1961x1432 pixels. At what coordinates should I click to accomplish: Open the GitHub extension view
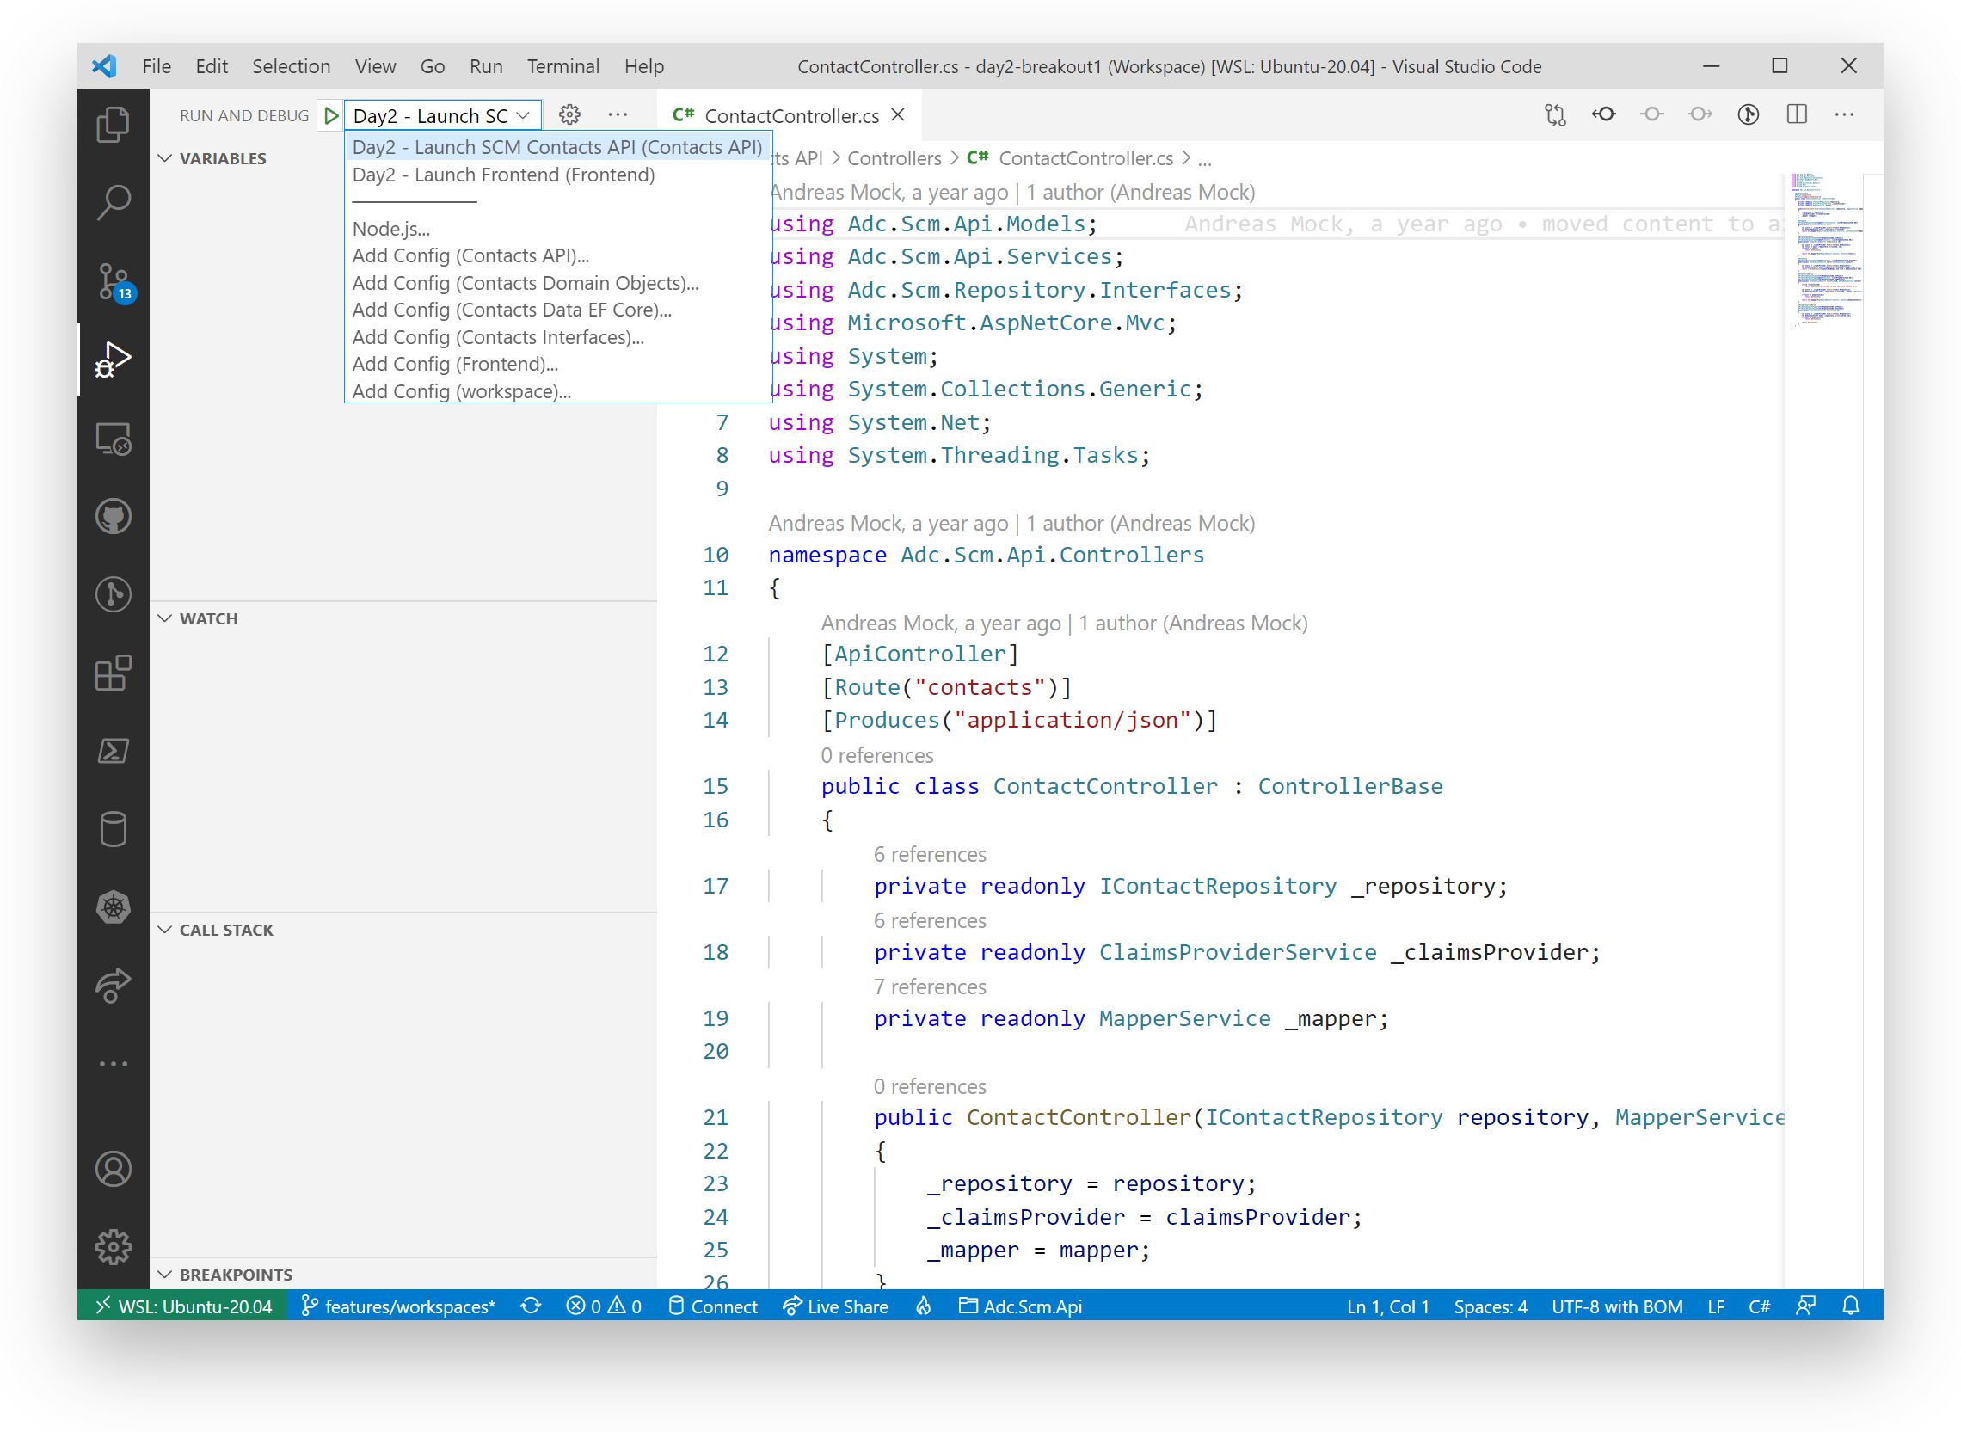tap(113, 516)
